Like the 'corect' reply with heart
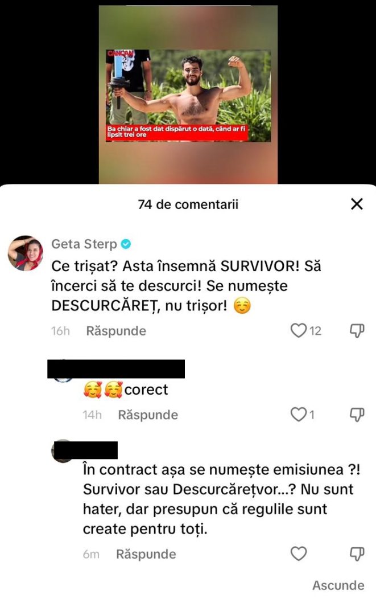376x615 pixels. coord(299,415)
